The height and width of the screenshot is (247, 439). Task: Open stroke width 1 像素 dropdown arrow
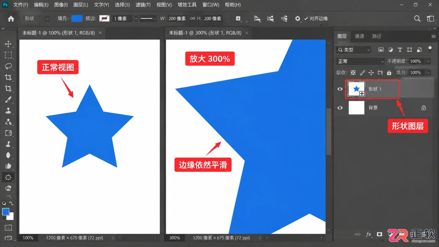(136, 19)
